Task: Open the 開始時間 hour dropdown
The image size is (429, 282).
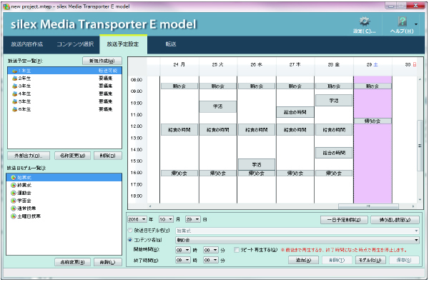Action: coord(183,250)
